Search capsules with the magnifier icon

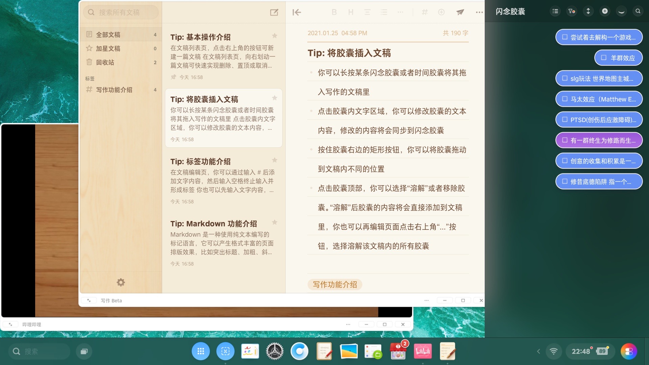(638, 11)
